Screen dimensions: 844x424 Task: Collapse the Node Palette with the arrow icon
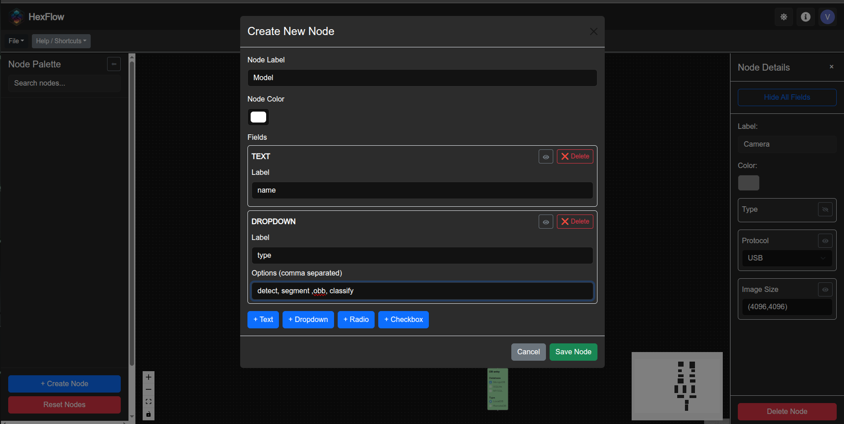114,64
